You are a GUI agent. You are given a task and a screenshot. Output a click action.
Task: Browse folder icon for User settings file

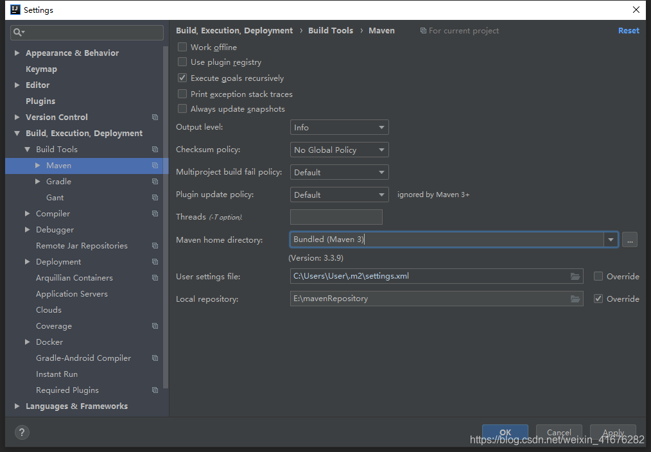pyautogui.click(x=575, y=277)
